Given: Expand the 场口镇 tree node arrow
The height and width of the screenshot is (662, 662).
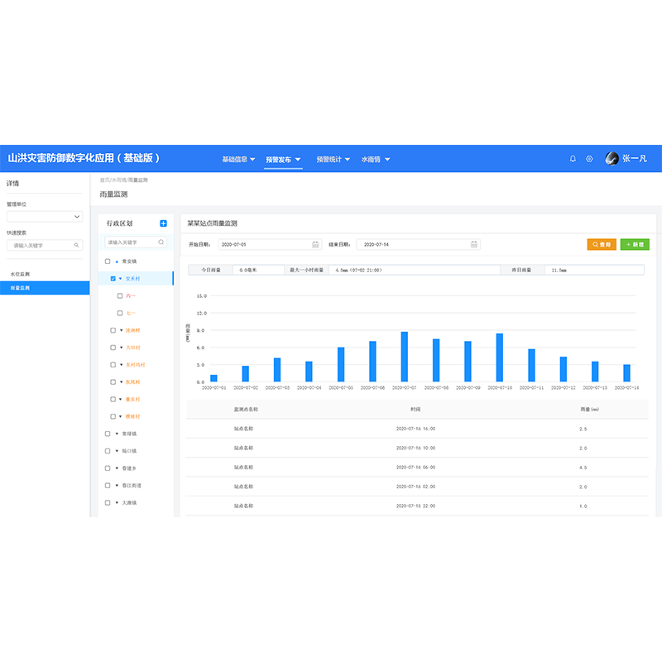Looking at the screenshot, I should point(117,451).
